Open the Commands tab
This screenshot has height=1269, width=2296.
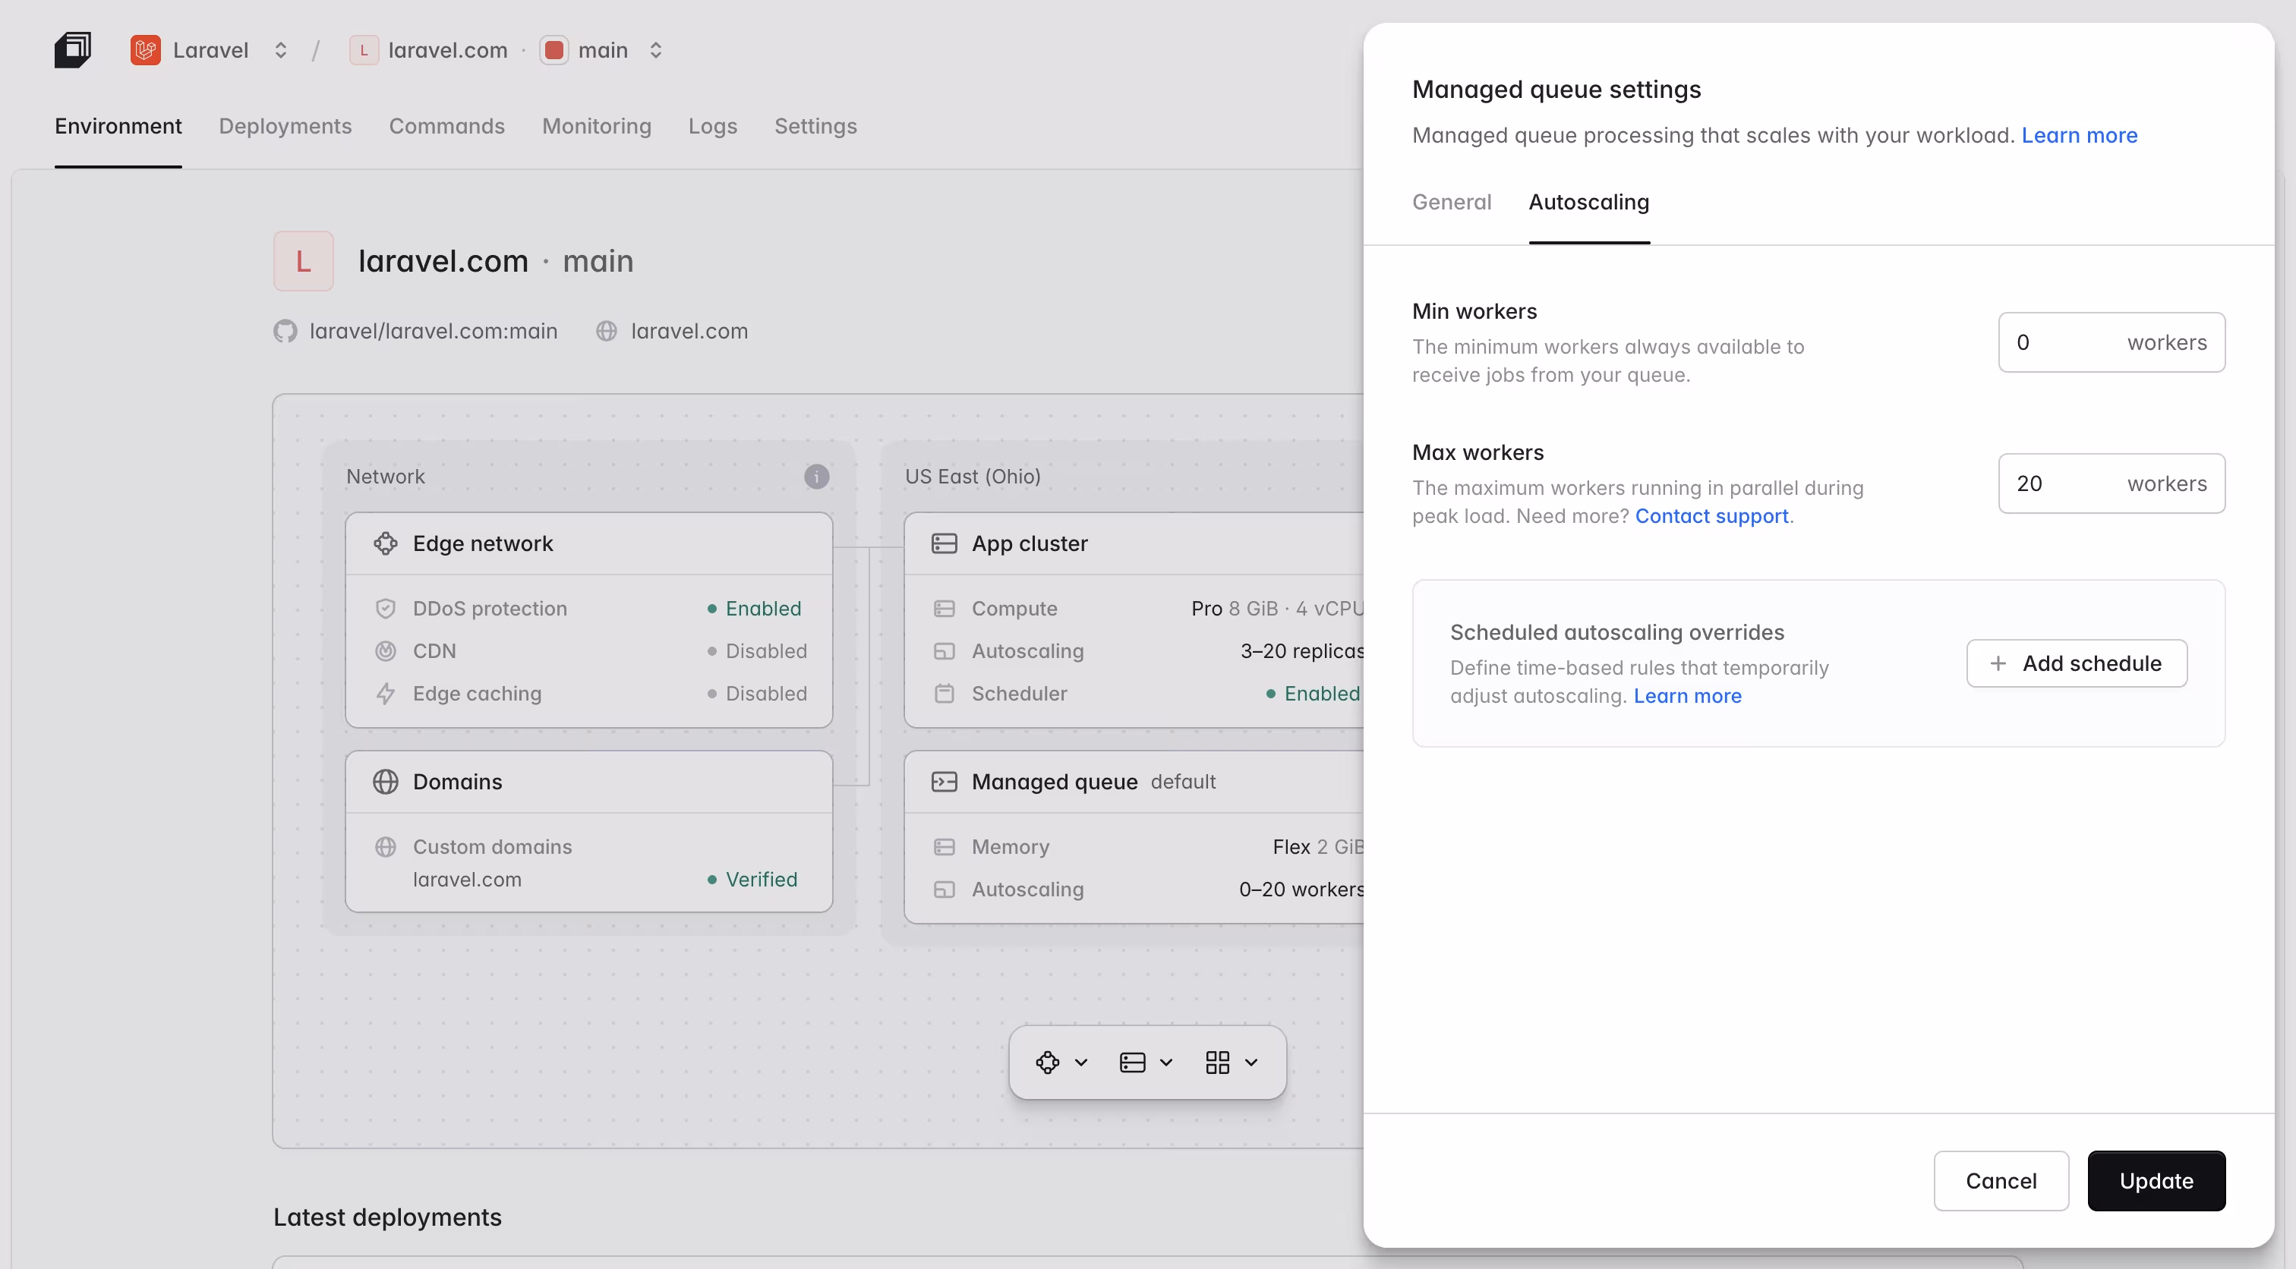(x=446, y=127)
